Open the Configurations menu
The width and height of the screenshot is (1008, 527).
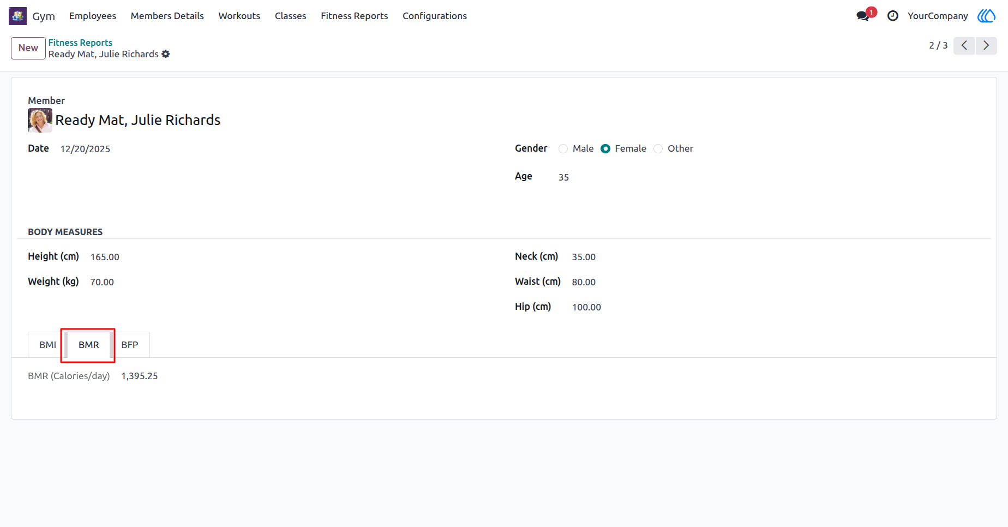point(435,16)
